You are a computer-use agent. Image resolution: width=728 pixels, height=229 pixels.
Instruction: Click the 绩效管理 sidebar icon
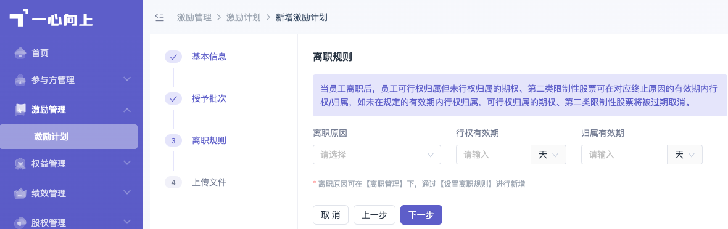click(20, 193)
